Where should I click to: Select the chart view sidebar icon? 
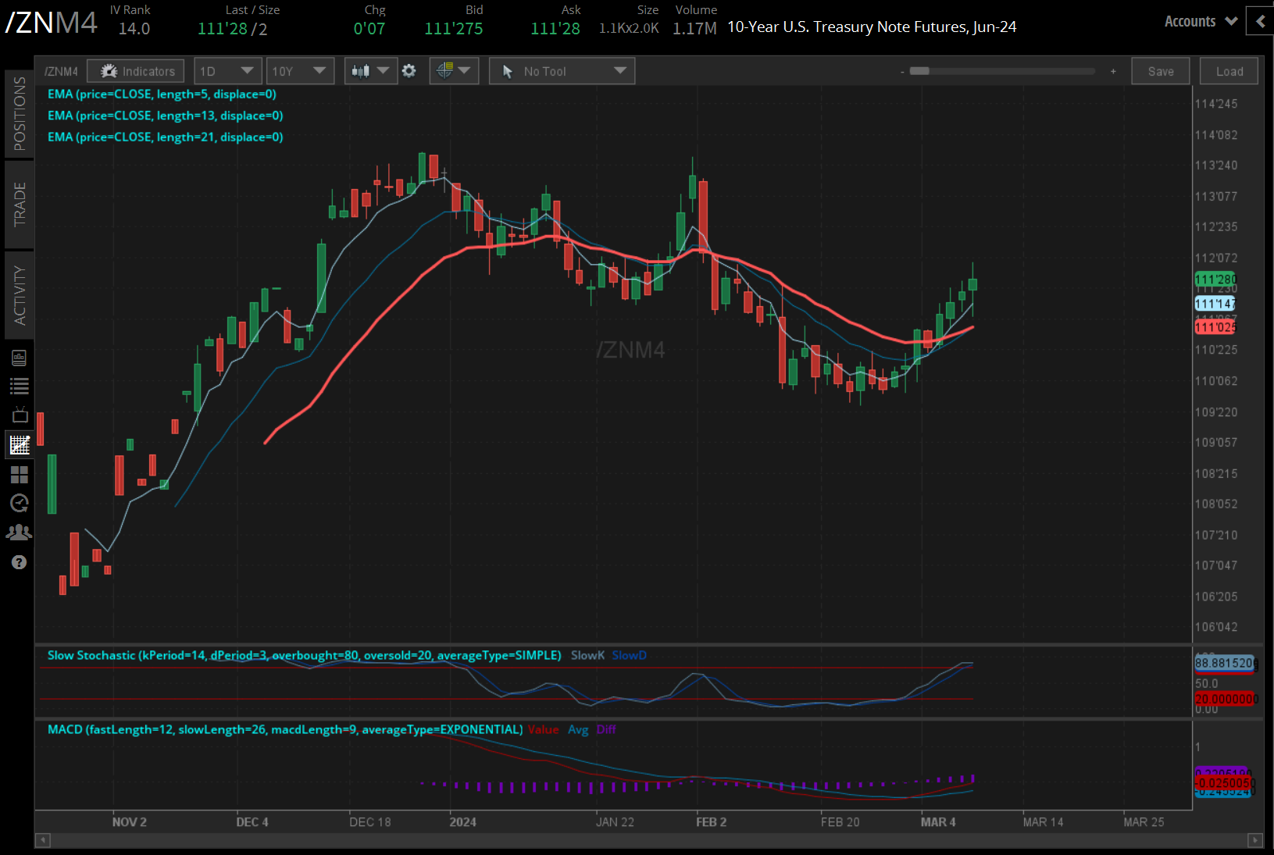(20, 445)
